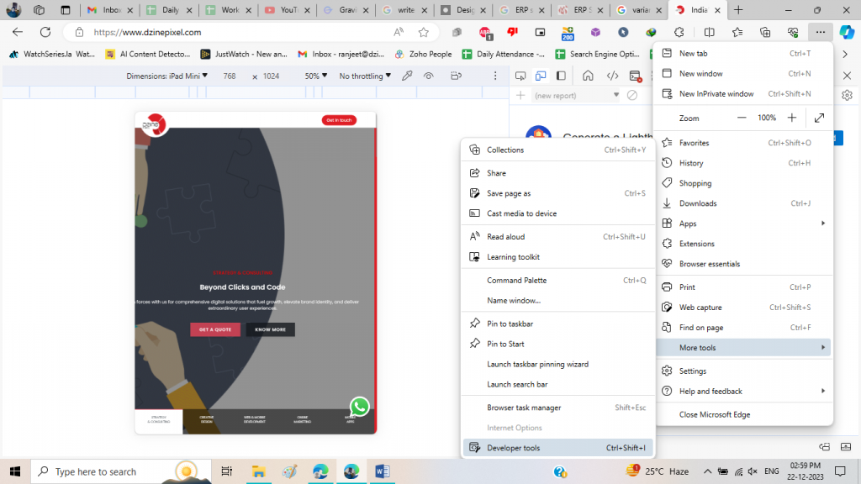The height and width of the screenshot is (484, 861).
Task: Enter full screen from Zoom row
Action: click(x=819, y=118)
